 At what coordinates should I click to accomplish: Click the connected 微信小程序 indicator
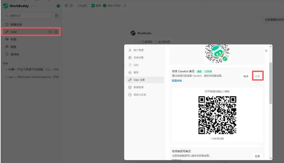(112, 6)
